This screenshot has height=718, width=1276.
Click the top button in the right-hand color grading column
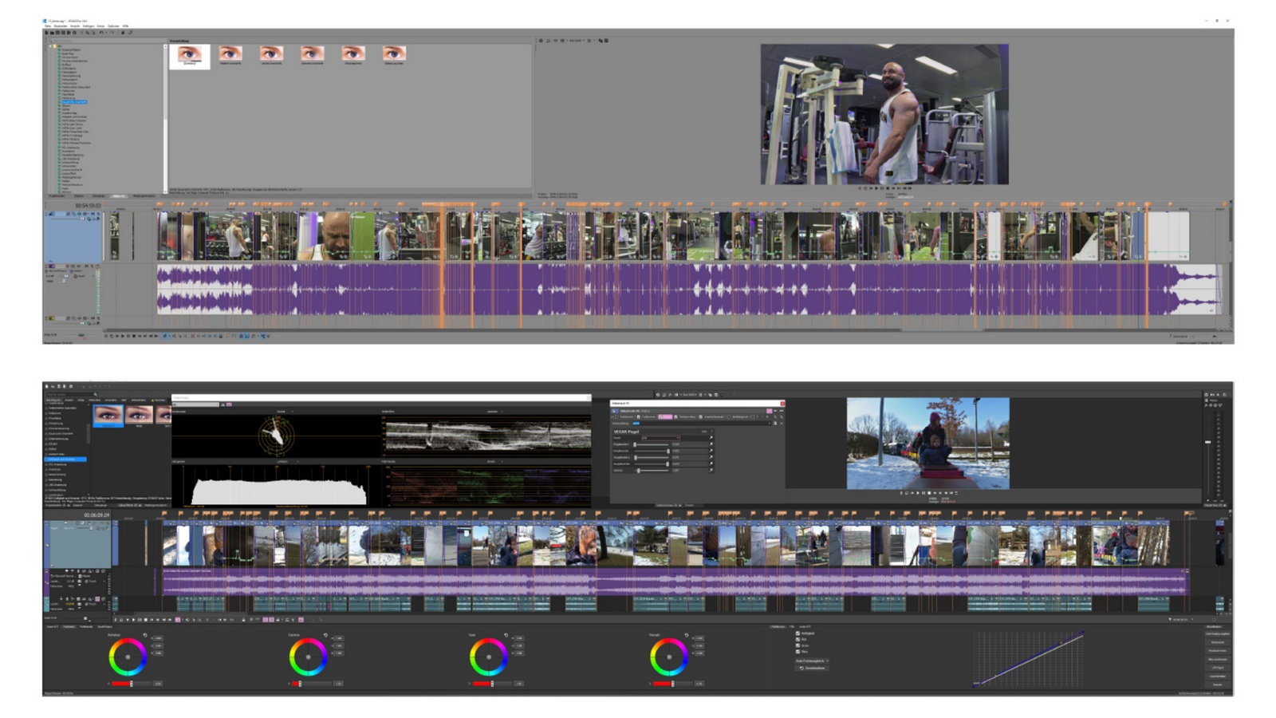point(1218,634)
